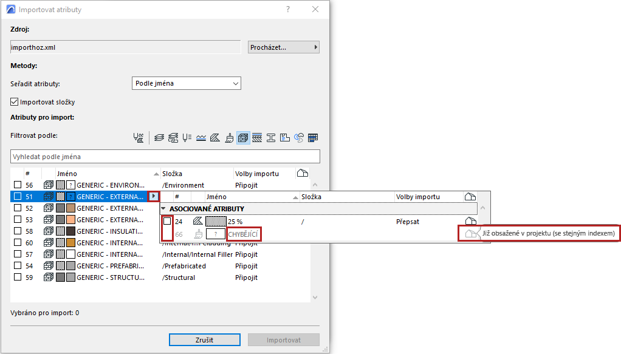Click building material icon of row 59
The height and width of the screenshot is (354, 621).
49,277
